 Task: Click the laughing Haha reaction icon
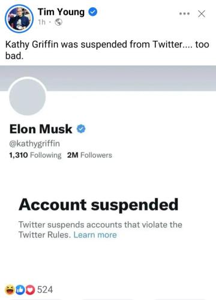[x=10, y=290]
